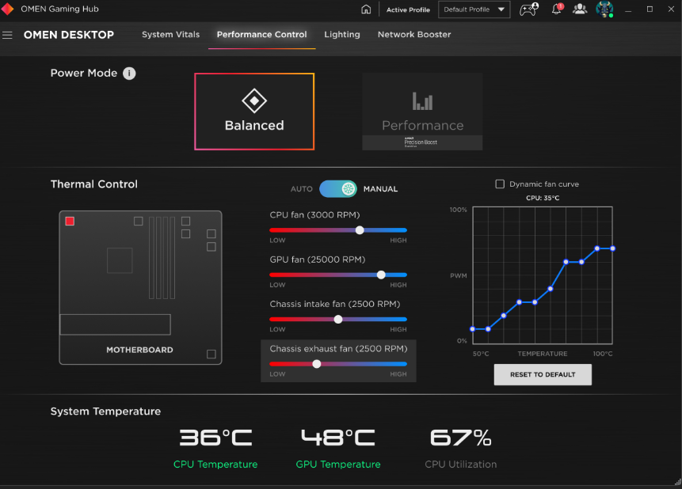Select the Performance power mode card

coord(422,112)
